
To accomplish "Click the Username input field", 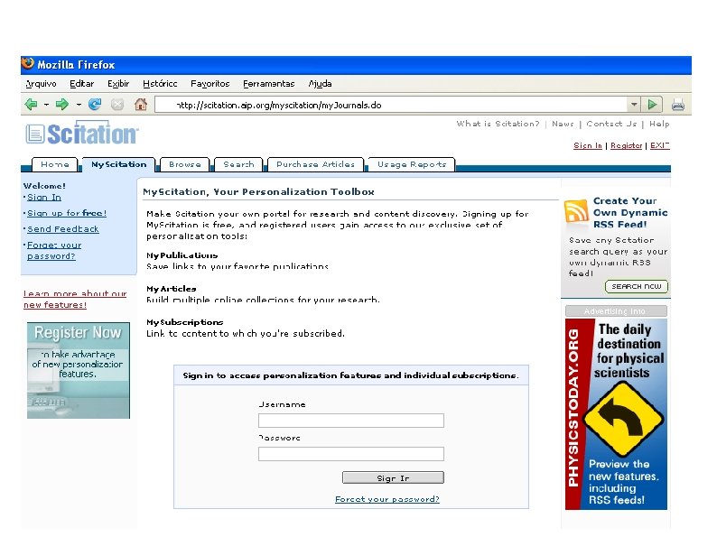I will pos(351,421).
